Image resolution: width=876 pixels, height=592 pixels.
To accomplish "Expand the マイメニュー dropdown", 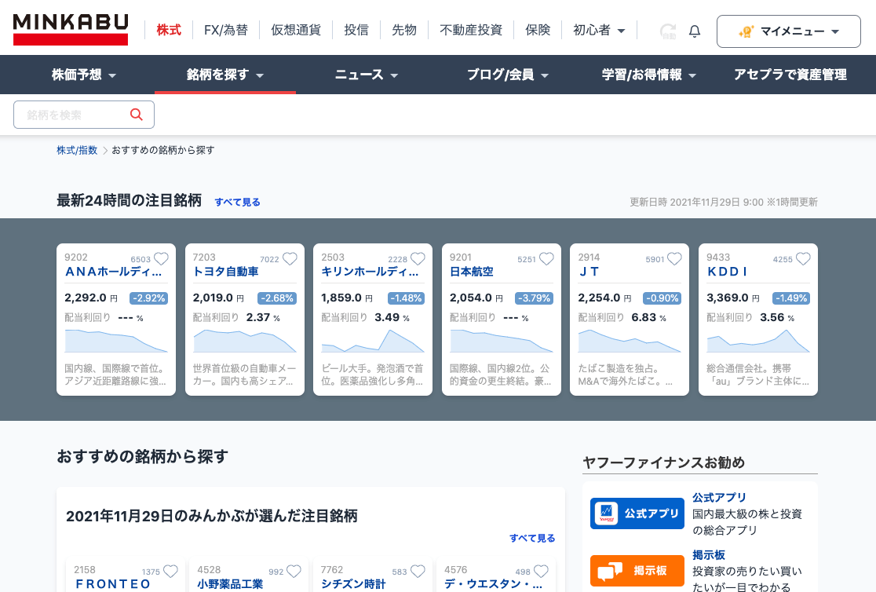I will pos(788,31).
